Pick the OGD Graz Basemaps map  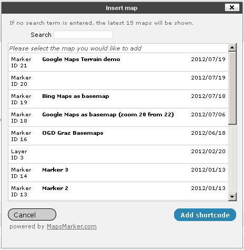point(118,136)
